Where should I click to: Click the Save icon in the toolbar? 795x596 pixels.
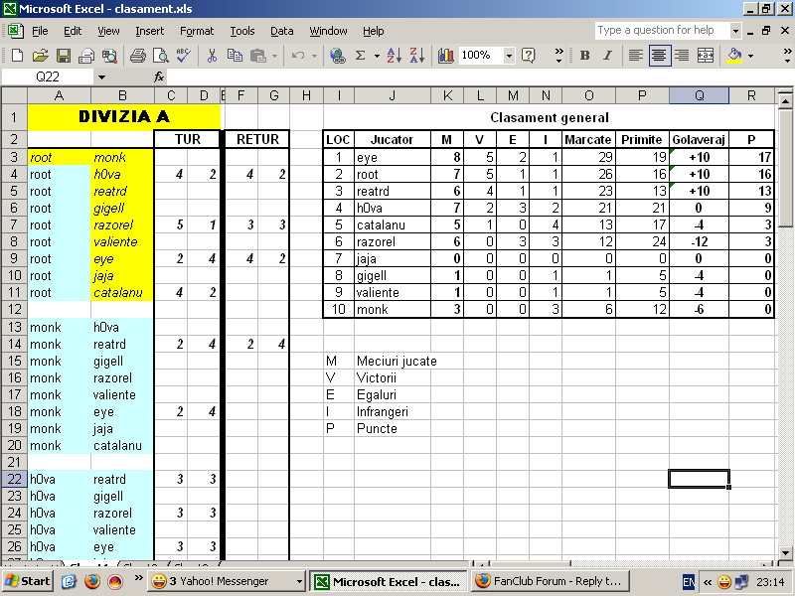pos(63,56)
